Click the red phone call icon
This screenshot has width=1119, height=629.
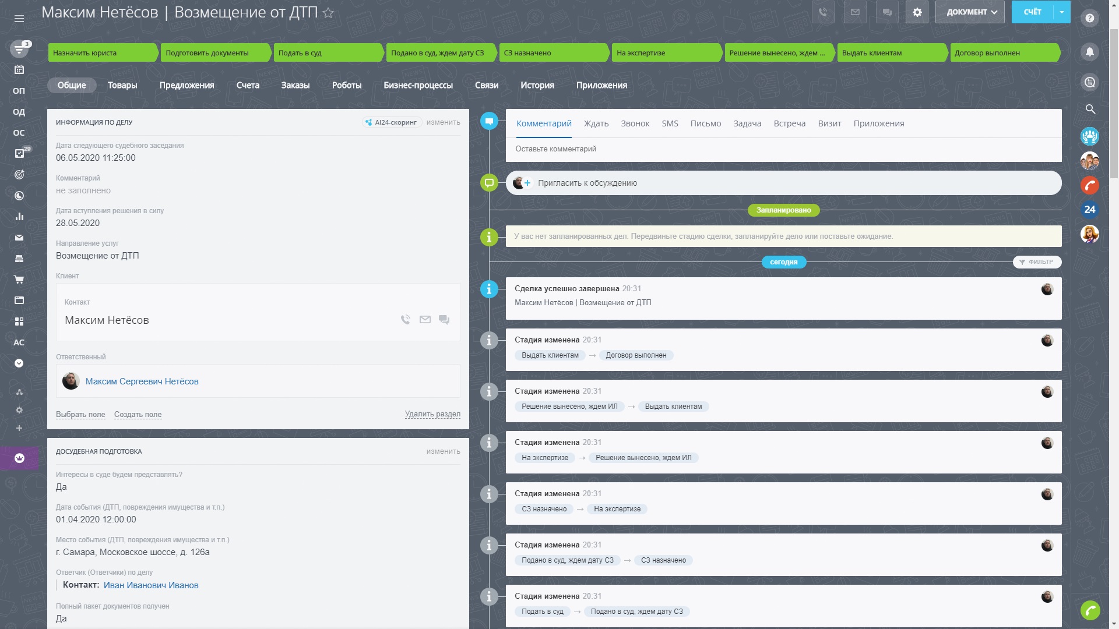(1089, 185)
